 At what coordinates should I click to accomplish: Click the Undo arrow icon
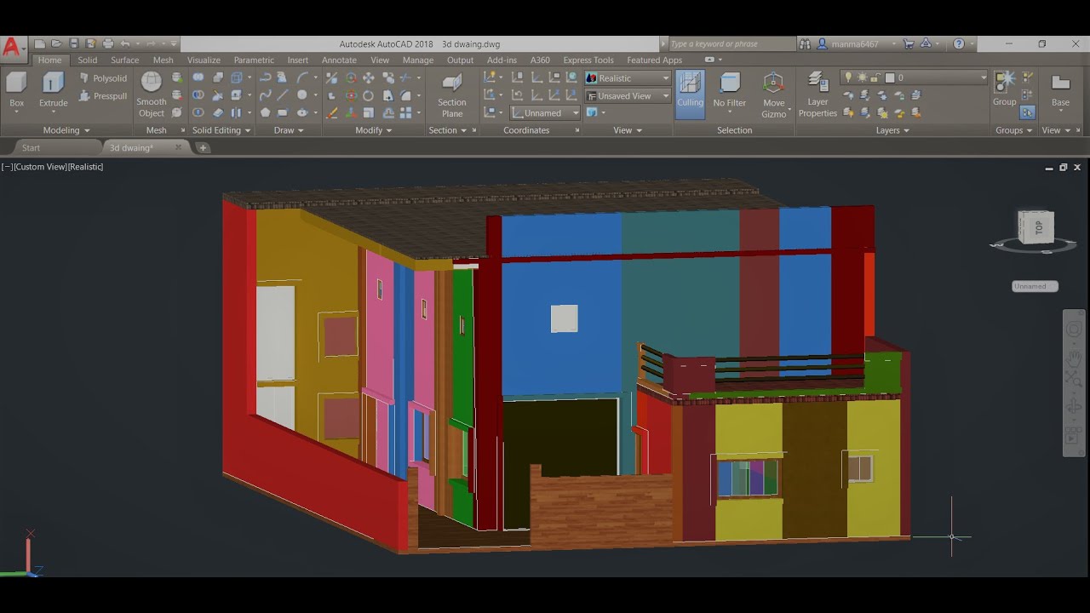click(126, 43)
